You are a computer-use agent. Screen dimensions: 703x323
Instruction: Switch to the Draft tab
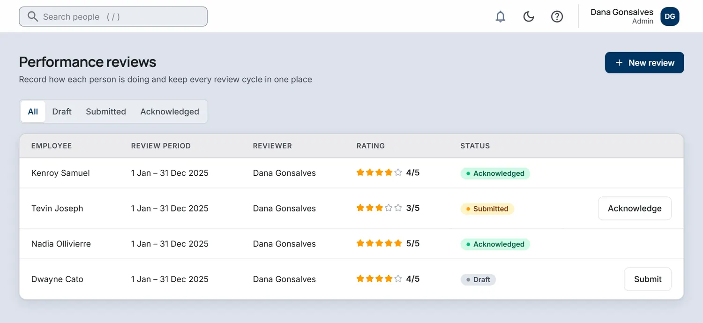[62, 112]
